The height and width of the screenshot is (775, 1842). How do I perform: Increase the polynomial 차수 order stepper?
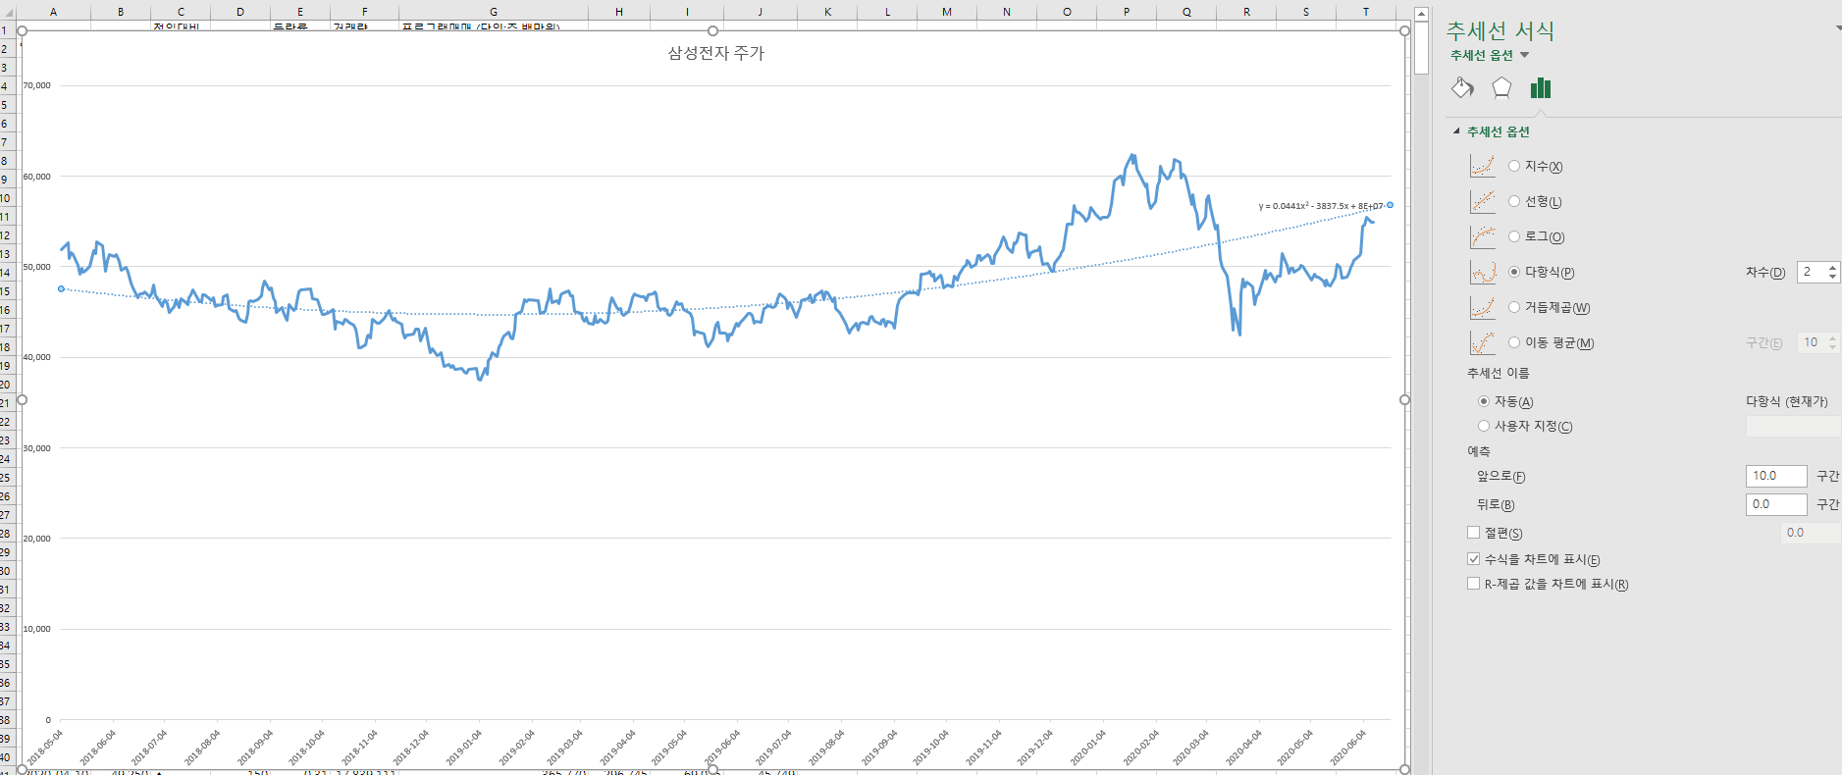coord(1832,267)
